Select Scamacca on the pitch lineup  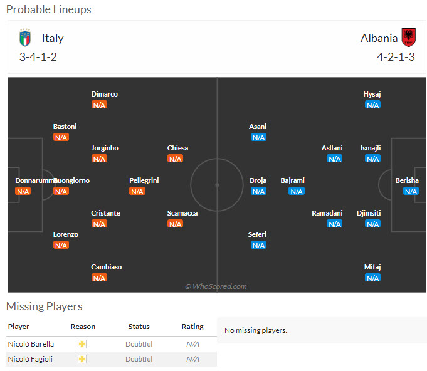[182, 213]
